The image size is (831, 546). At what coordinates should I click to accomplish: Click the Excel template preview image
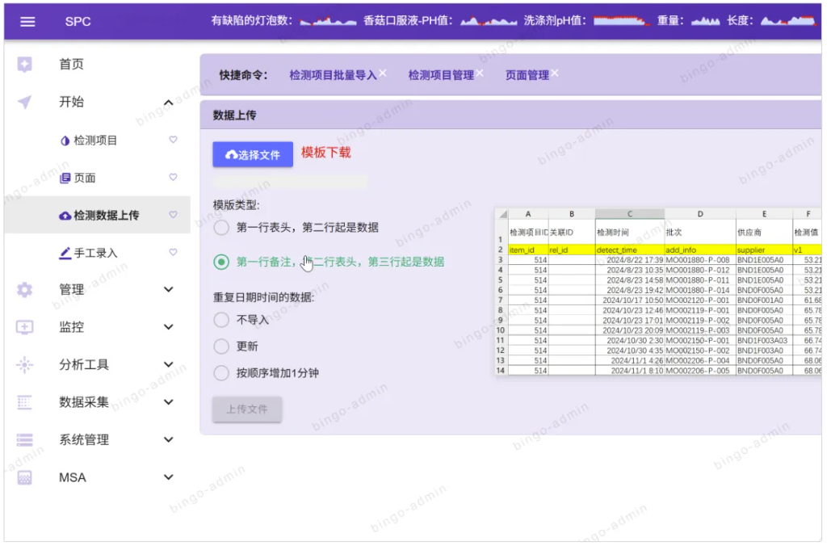tap(657, 292)
